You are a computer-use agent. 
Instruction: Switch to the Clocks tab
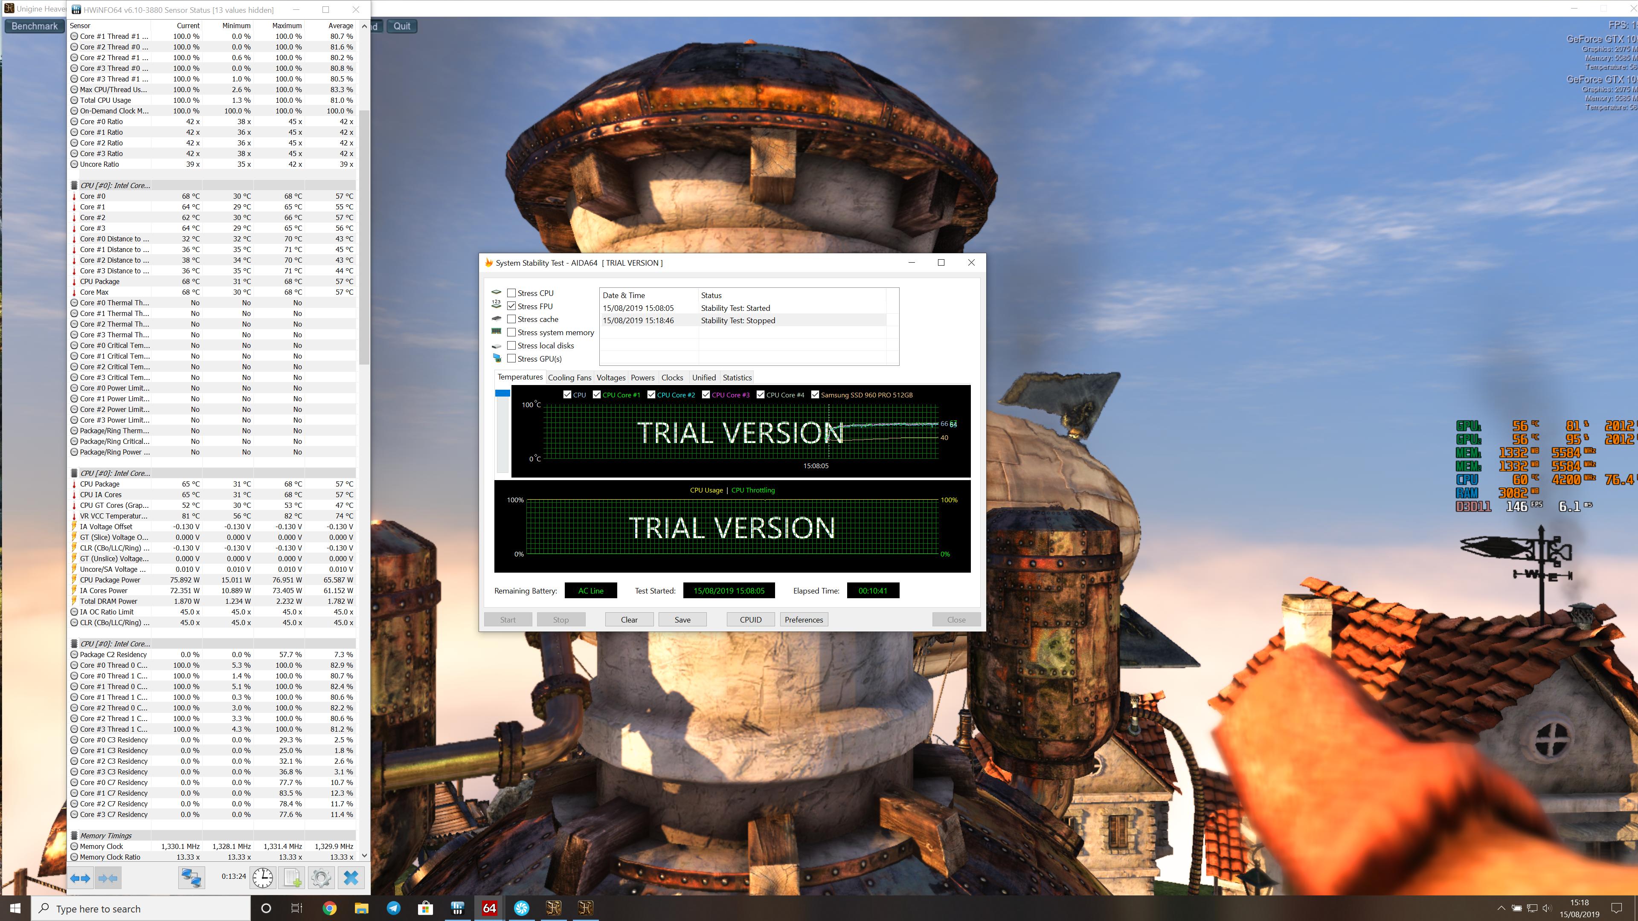click(x=672, y=377)
